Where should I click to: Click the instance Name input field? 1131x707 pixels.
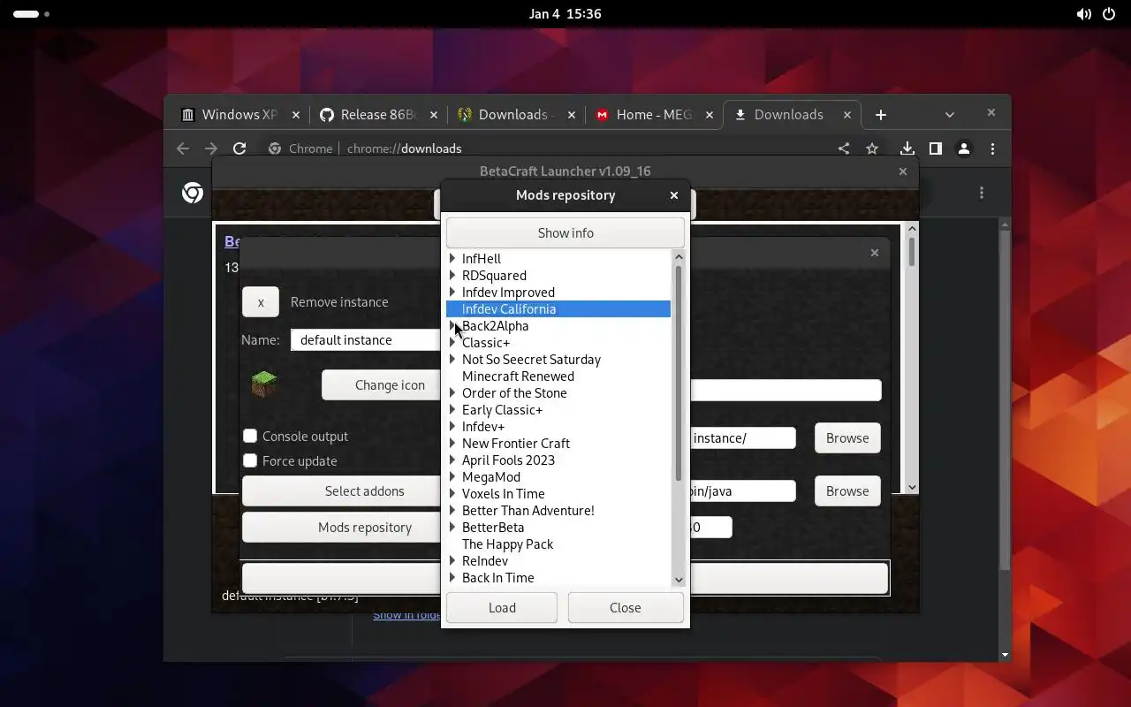(x=366, y=340)
